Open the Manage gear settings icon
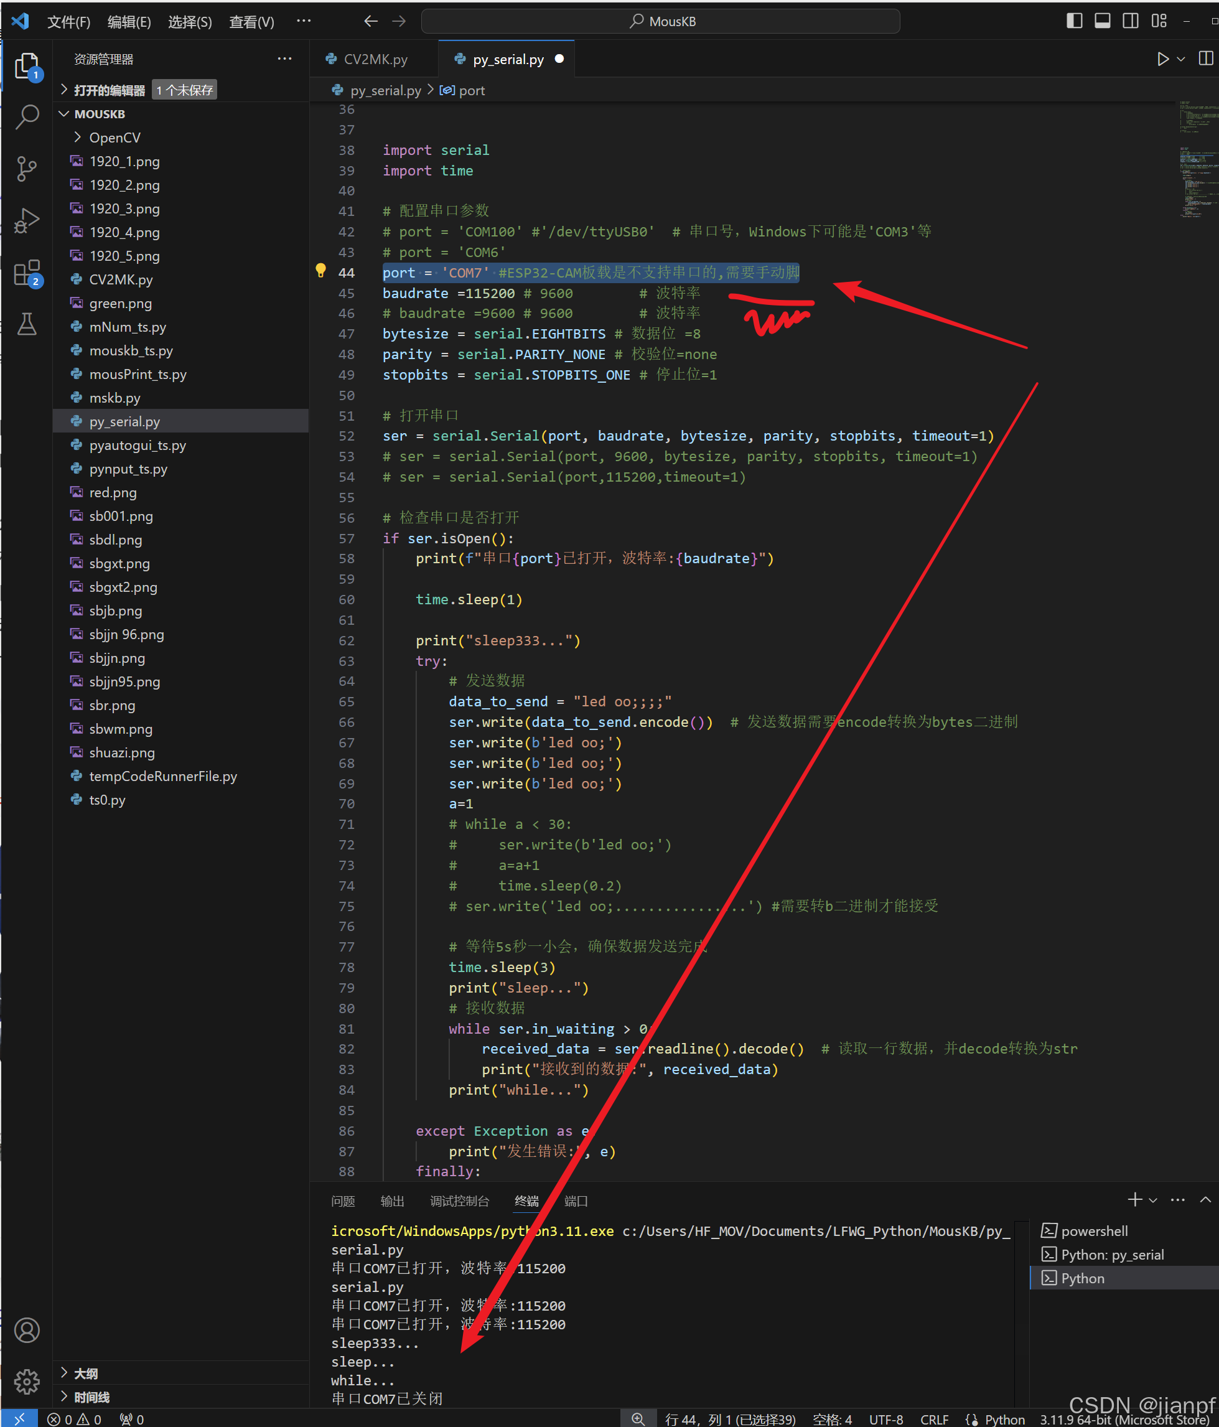 coord(27,1381)
